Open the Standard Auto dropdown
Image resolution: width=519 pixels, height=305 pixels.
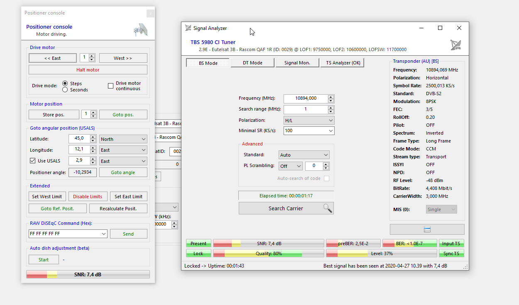(x=304, y=155)
